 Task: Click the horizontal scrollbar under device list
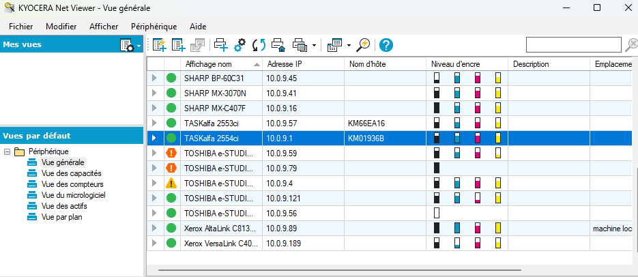coord(340,269)
